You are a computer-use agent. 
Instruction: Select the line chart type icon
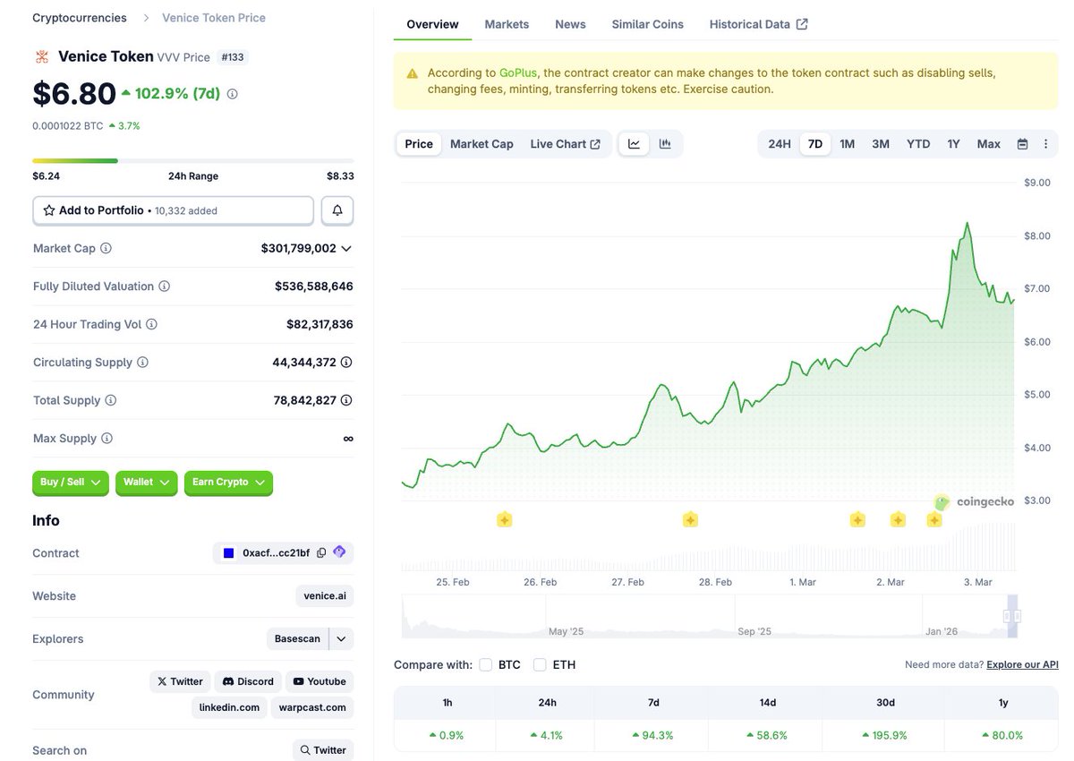pyautogui.click(x=634, y=144)
